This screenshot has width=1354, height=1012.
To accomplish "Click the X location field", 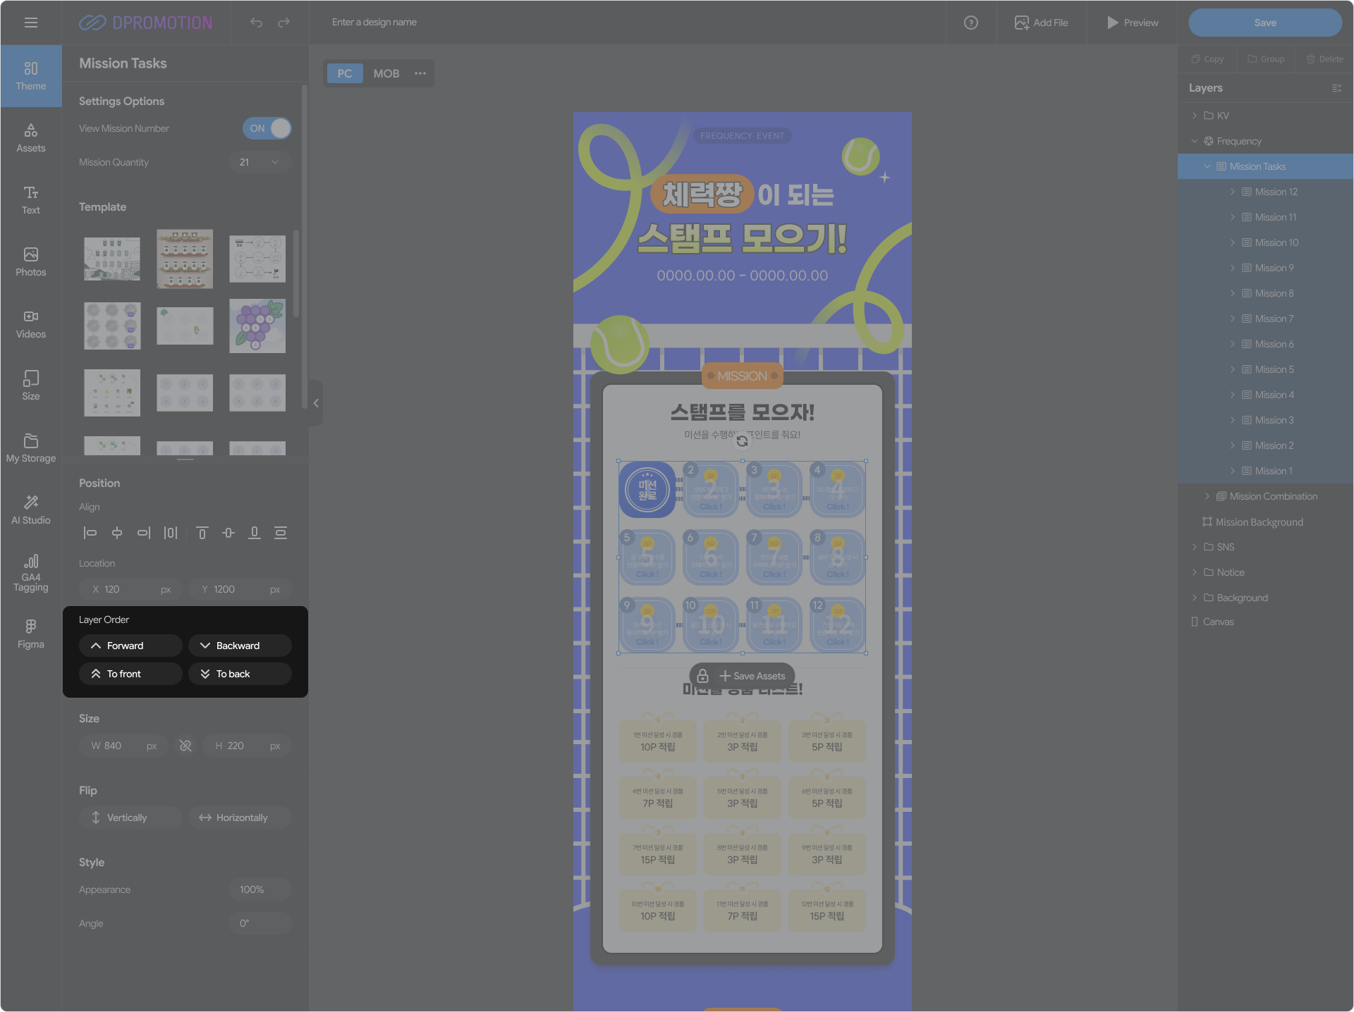I will click(131, 589).
